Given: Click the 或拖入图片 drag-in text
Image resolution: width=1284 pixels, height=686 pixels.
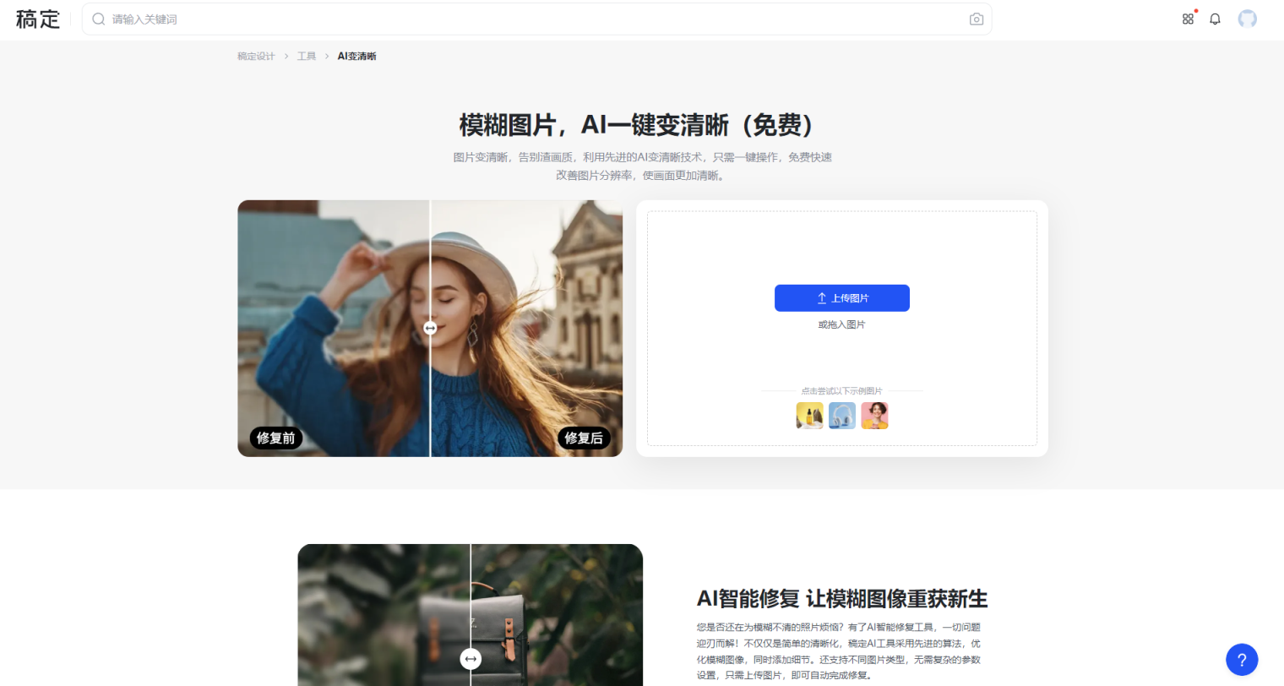Looking at the screenshot, I should [x=841, y=324].
